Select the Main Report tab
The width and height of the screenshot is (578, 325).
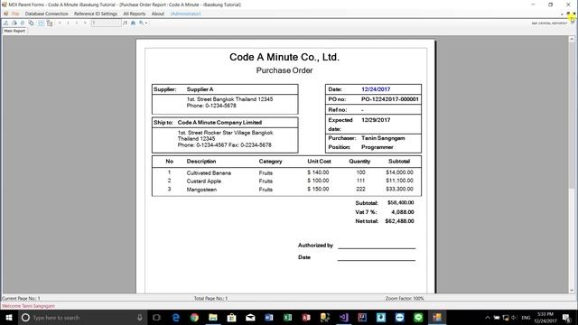click(x=14, y=31)
